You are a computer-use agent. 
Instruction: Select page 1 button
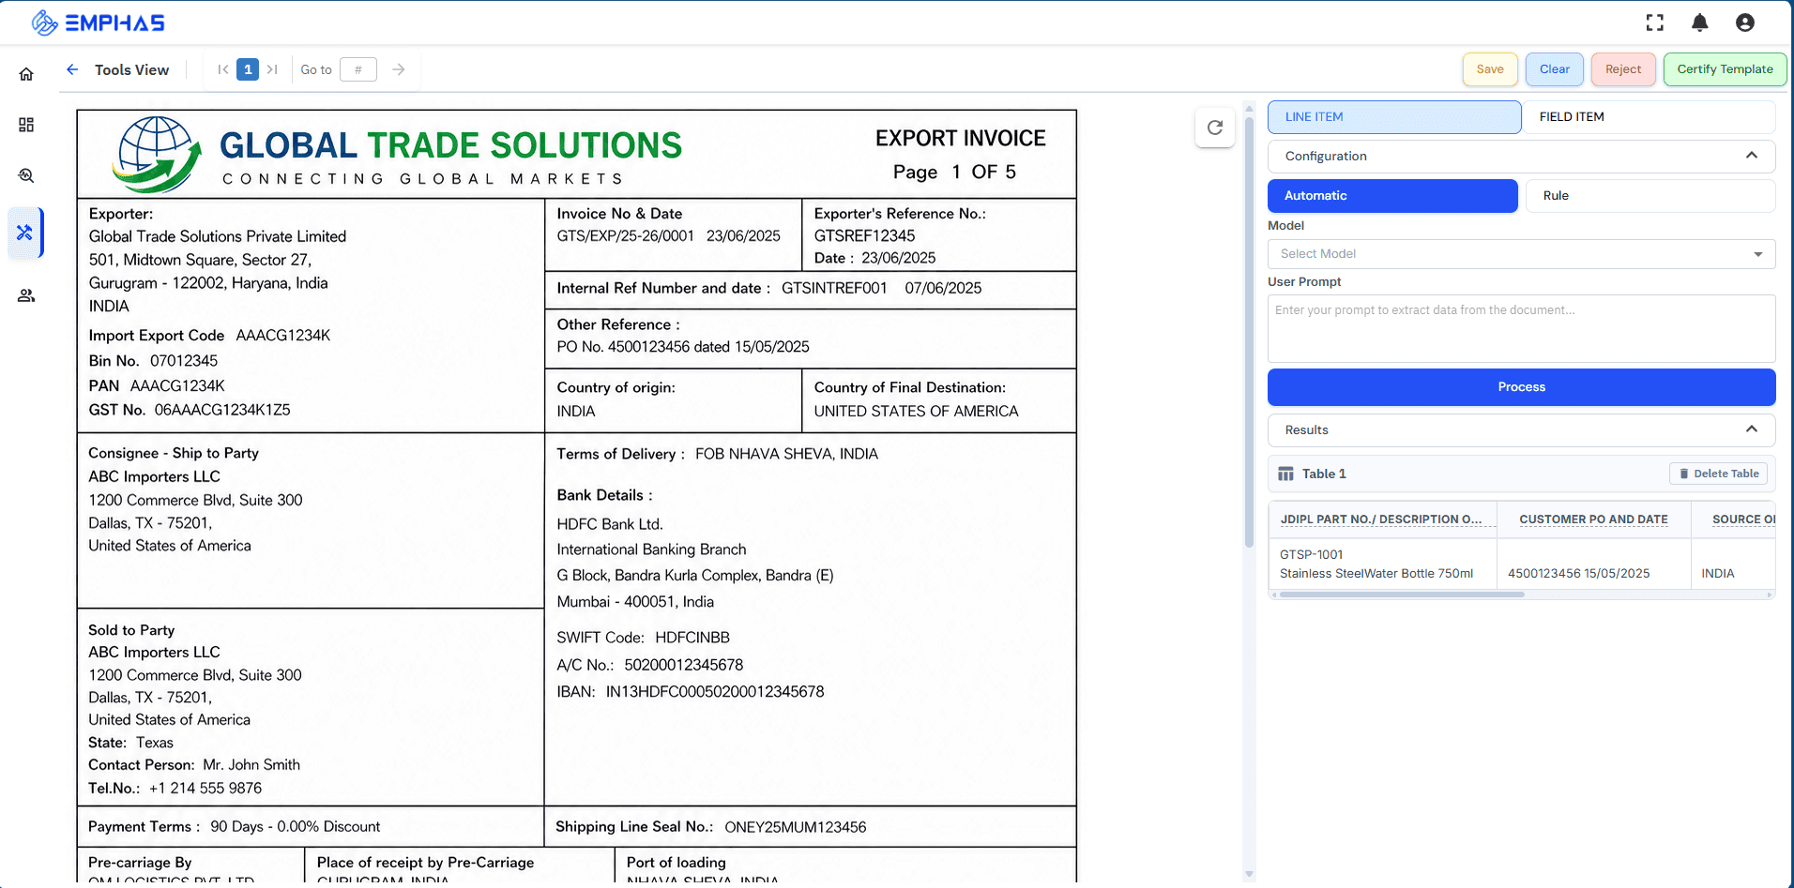tap(248, 69)
